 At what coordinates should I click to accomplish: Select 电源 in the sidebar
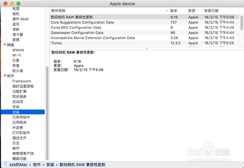(16, 9)
